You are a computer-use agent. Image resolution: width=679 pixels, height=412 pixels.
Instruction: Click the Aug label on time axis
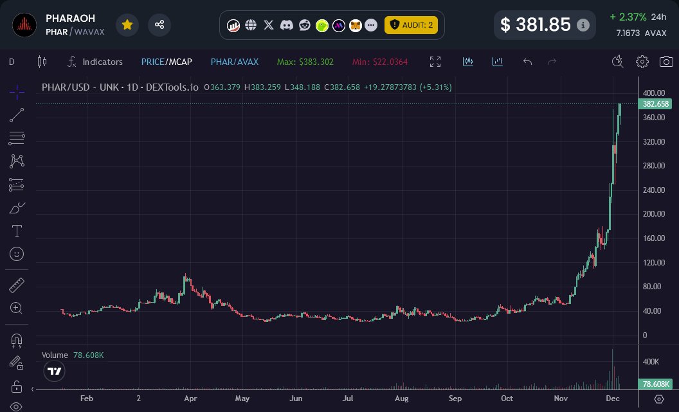pyautogui.click(x=401, y=398)
